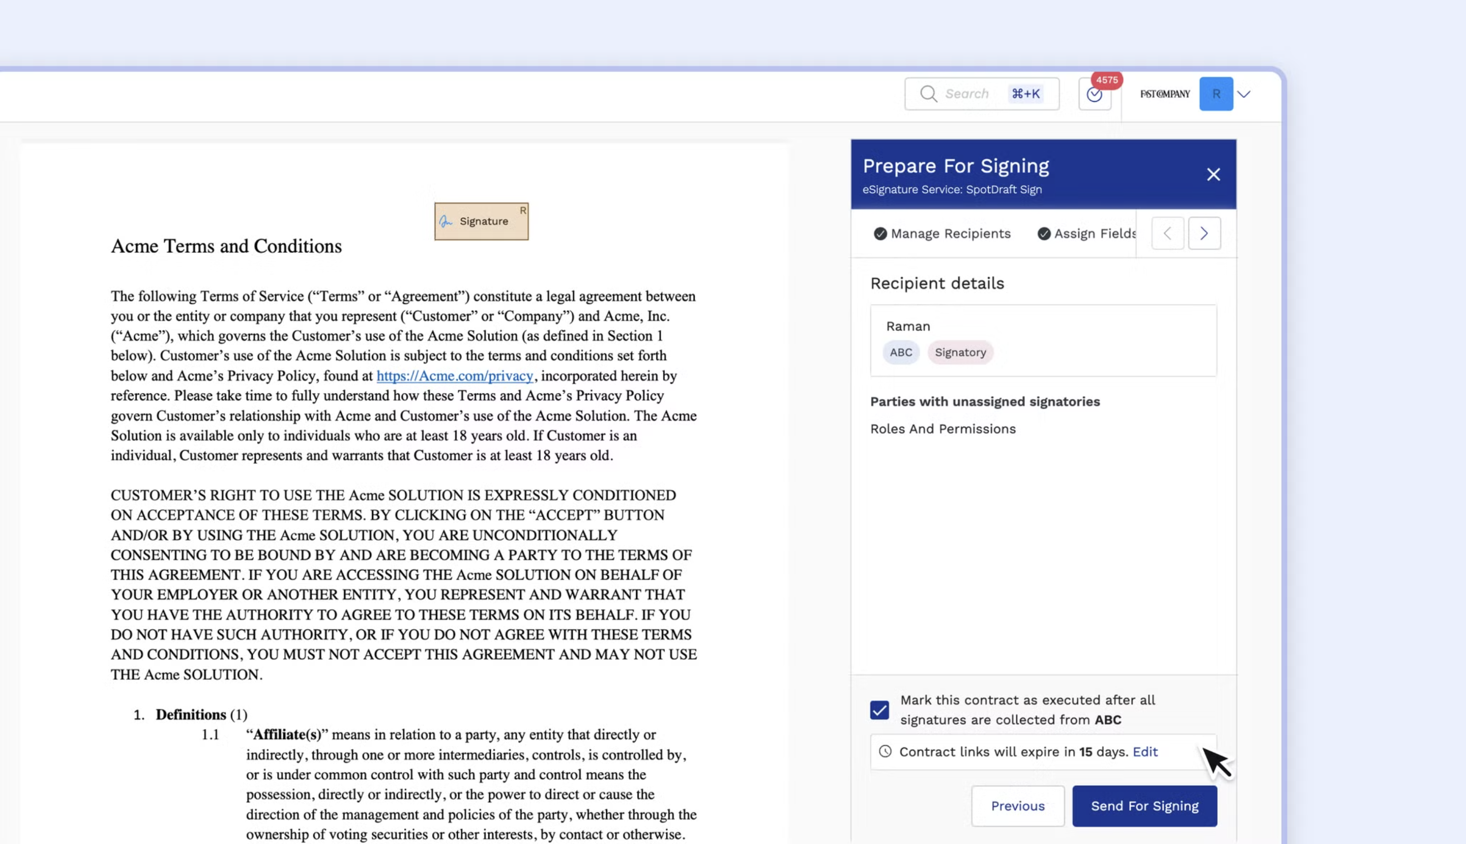Screen dimensions: 1466x844
Task: Close the Prepare For Signing panel
Action: [x=1213, y=175]
